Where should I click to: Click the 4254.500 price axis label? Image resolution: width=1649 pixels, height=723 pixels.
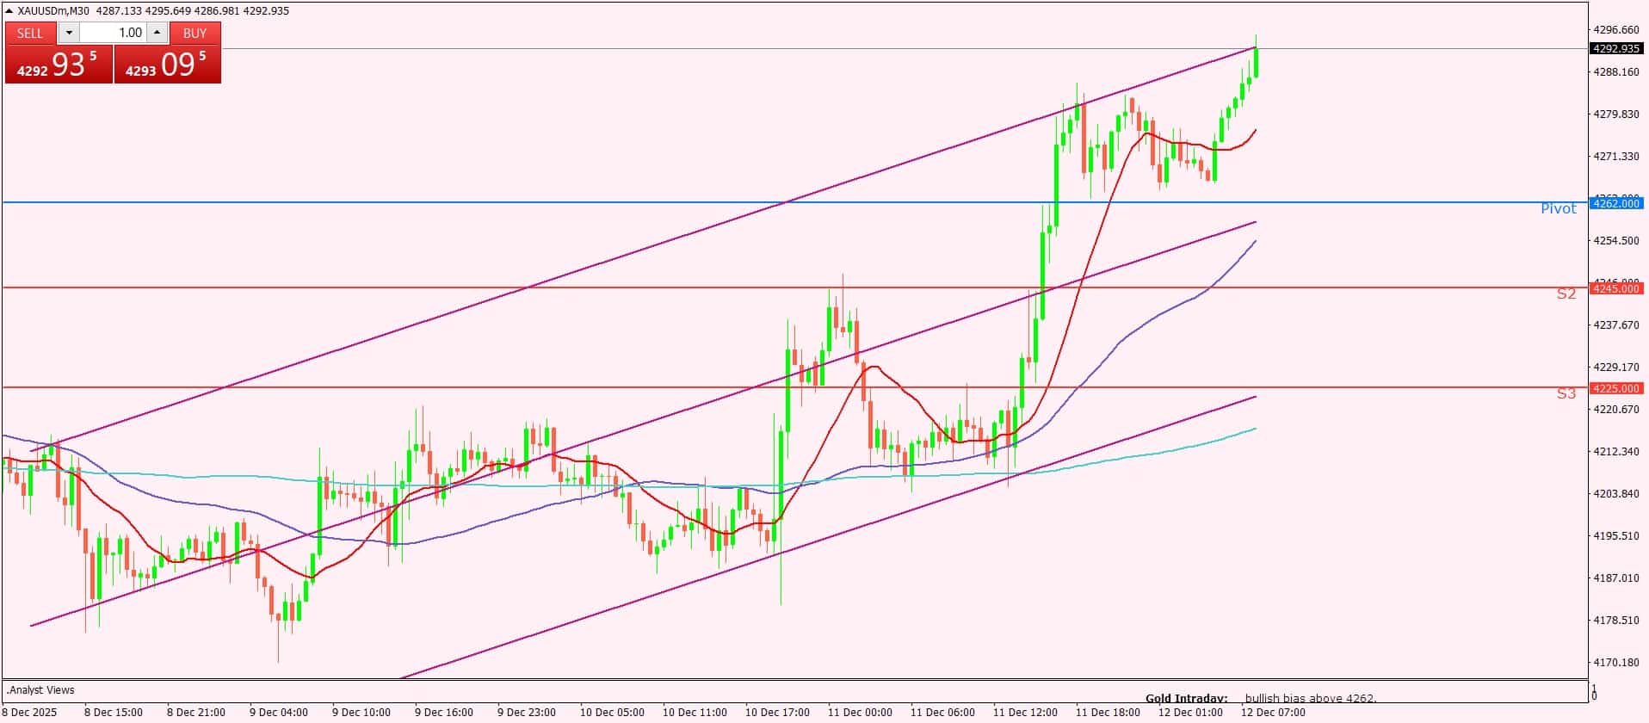(x=1617, y=240)
